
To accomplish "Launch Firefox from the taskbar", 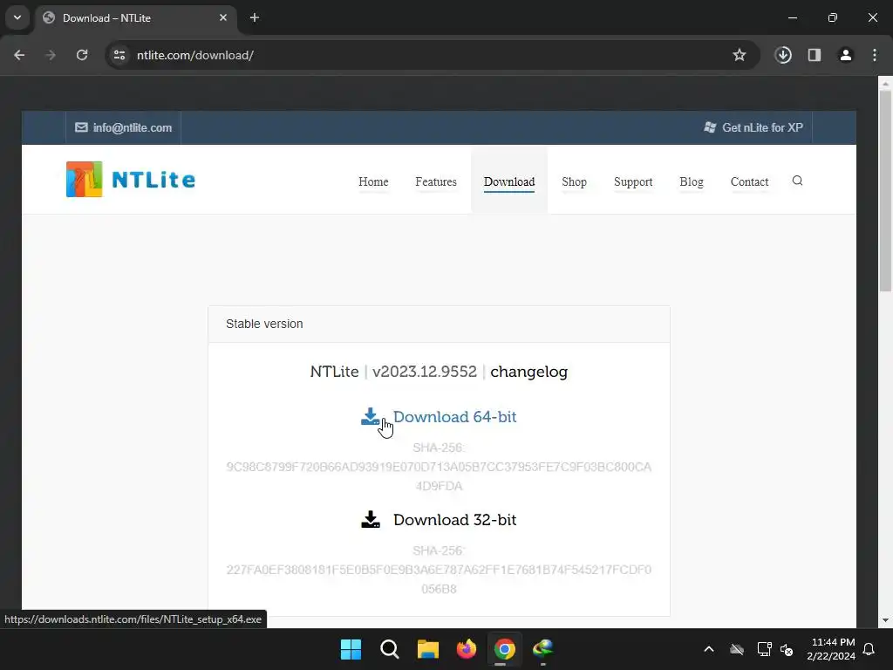I will (x=467, y=649).
